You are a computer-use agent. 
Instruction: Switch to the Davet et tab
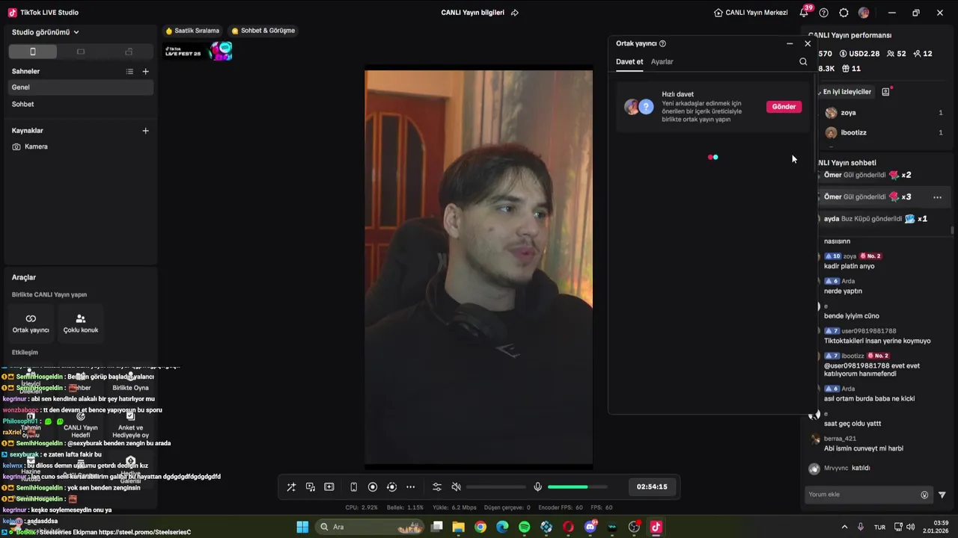point(629,62)
